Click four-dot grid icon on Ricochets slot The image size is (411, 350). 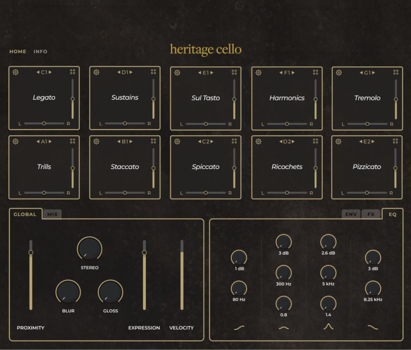point(316,141)
